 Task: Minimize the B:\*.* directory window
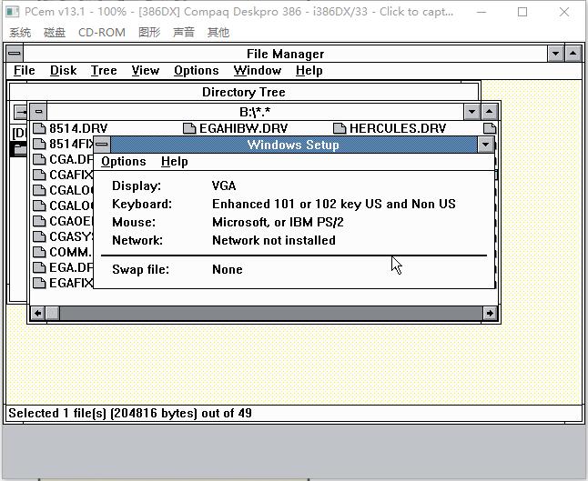471,111
